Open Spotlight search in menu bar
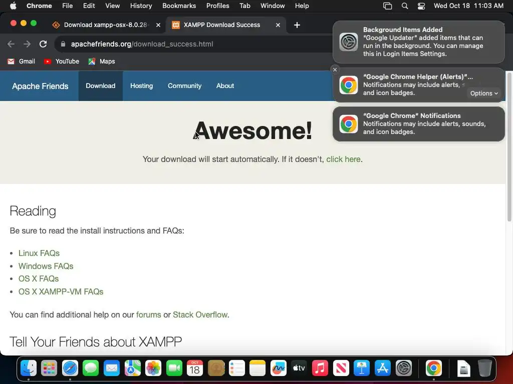 click(405, 6)
